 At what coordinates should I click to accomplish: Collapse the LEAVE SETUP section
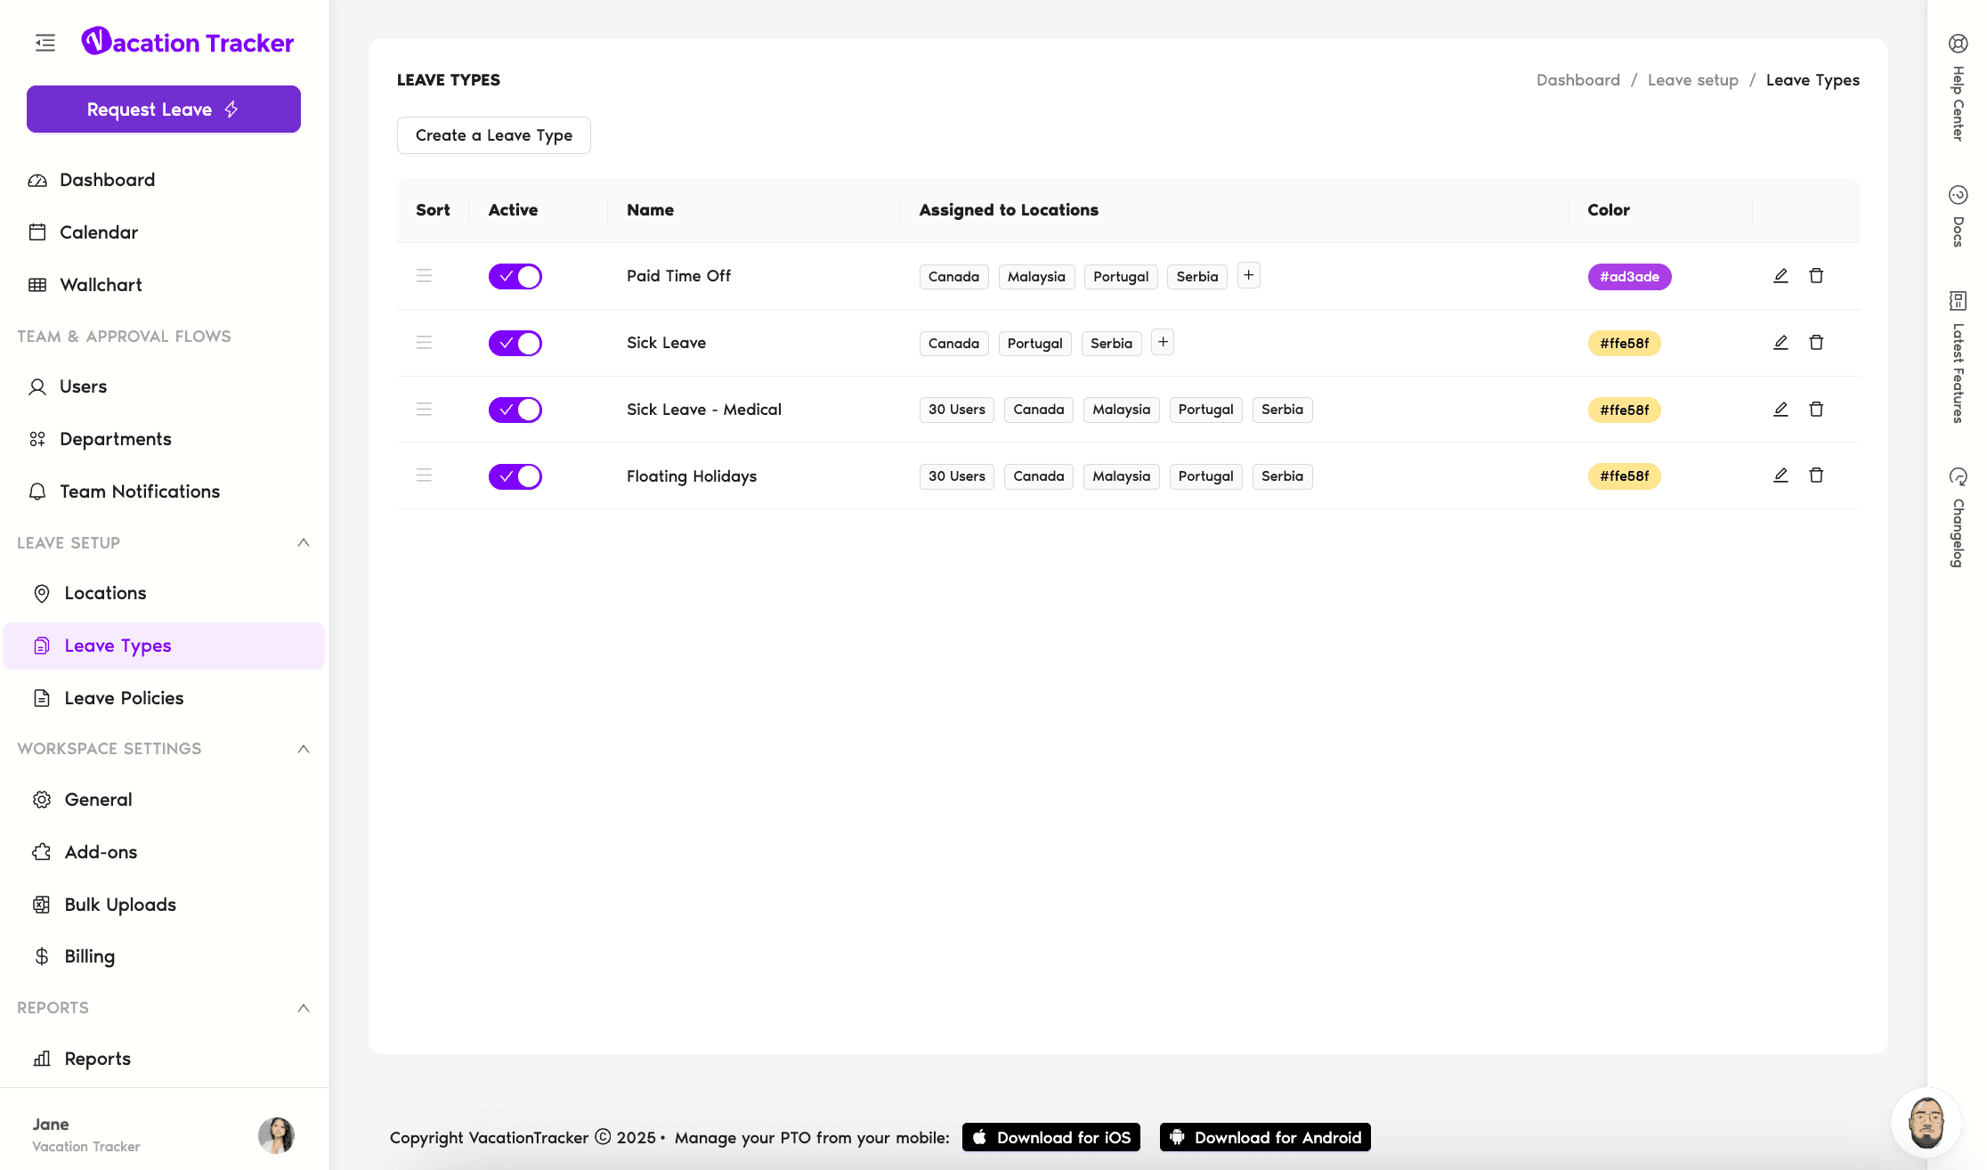(303, 542)
